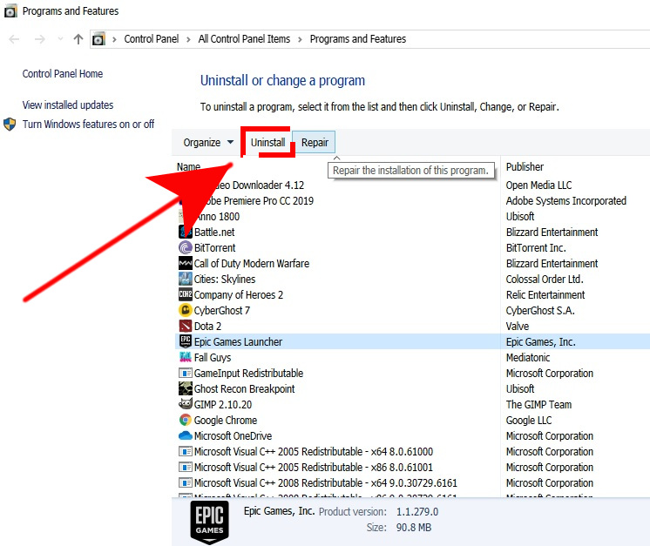This screenshot has height=546, width=650.
Task: Select the CyberGhost 7 name
Action: (x=222, y=310)
